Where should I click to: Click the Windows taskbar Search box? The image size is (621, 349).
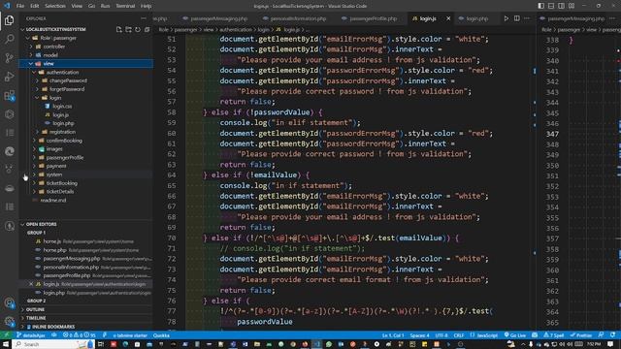[53, 344]
